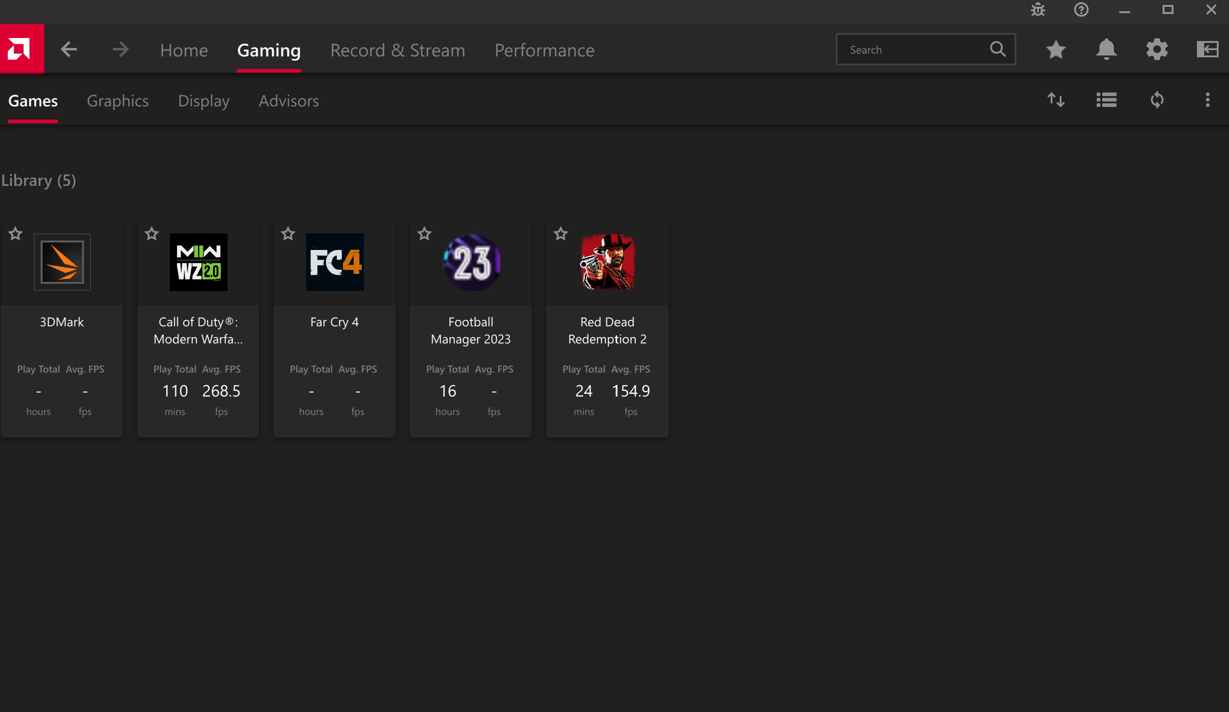Open the three-dot more options menu
Viewport: 1229px width, 712px height.
pos(1207,100)
